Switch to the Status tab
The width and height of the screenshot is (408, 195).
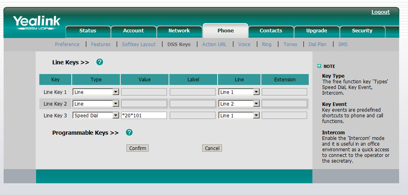tap(88, 31)
